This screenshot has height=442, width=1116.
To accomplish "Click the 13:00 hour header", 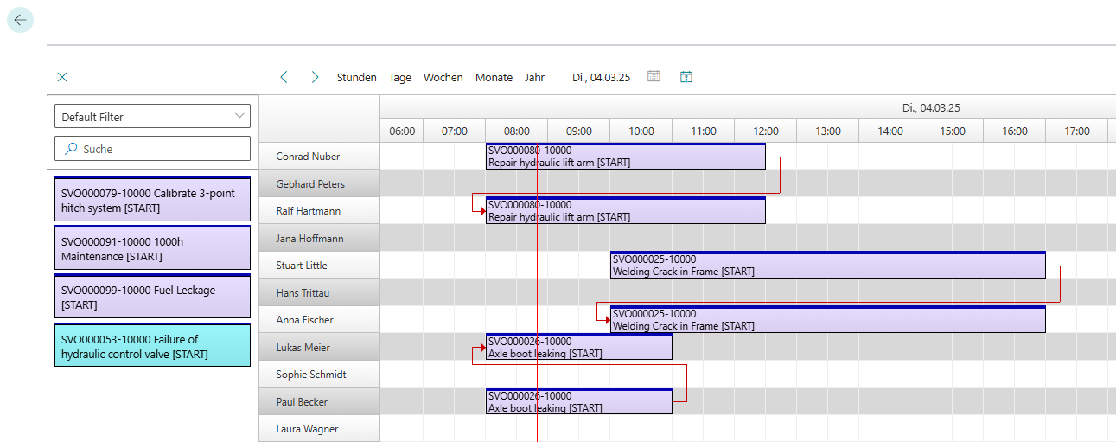I will (828, 131).
